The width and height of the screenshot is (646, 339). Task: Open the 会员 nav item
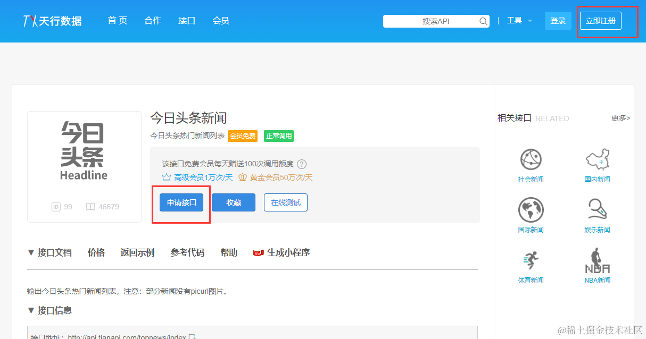tap(221, 21)
